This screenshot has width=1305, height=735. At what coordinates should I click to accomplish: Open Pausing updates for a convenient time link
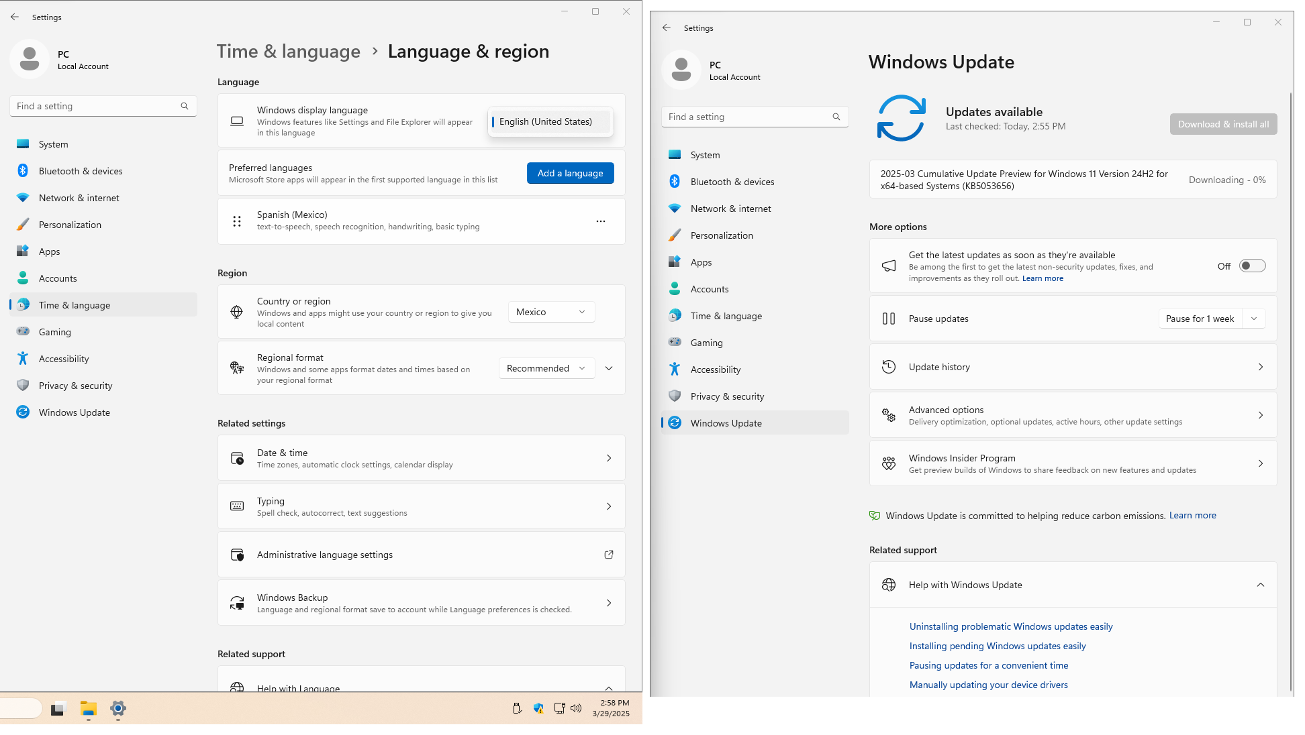(x=989, y=665)
